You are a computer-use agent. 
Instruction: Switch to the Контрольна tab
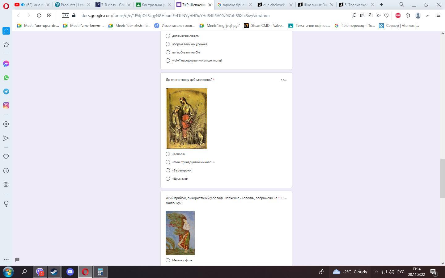pyautogui.click(x=154, y=5)
